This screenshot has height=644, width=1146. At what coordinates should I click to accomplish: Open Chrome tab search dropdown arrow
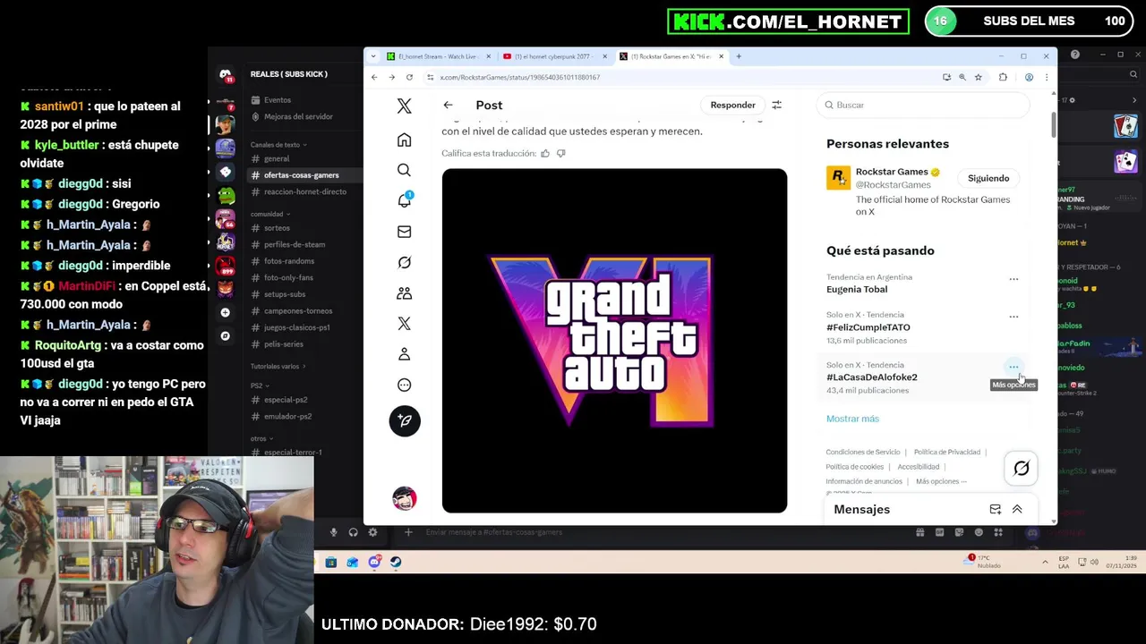pos(373,56)
